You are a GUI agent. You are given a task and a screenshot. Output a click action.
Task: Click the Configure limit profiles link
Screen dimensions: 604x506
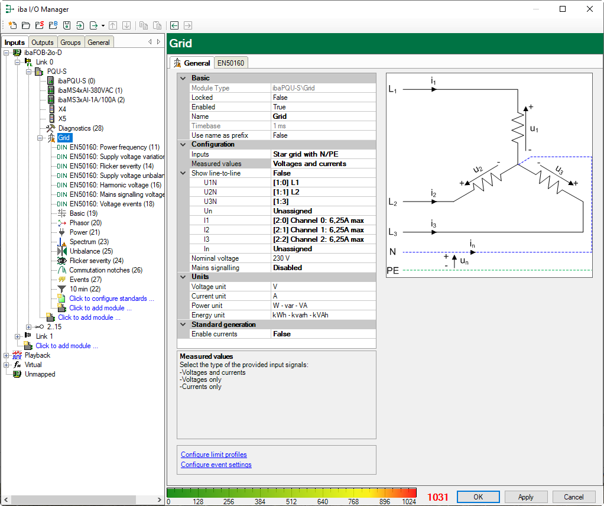tap(214, 455)
